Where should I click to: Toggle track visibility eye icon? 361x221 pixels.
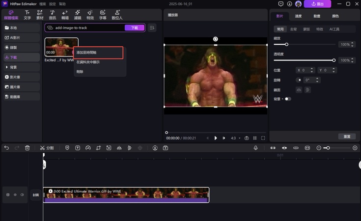point(15,195)
